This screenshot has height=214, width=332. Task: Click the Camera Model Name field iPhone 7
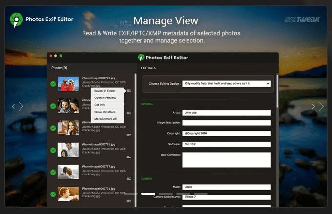coord(227,197)
